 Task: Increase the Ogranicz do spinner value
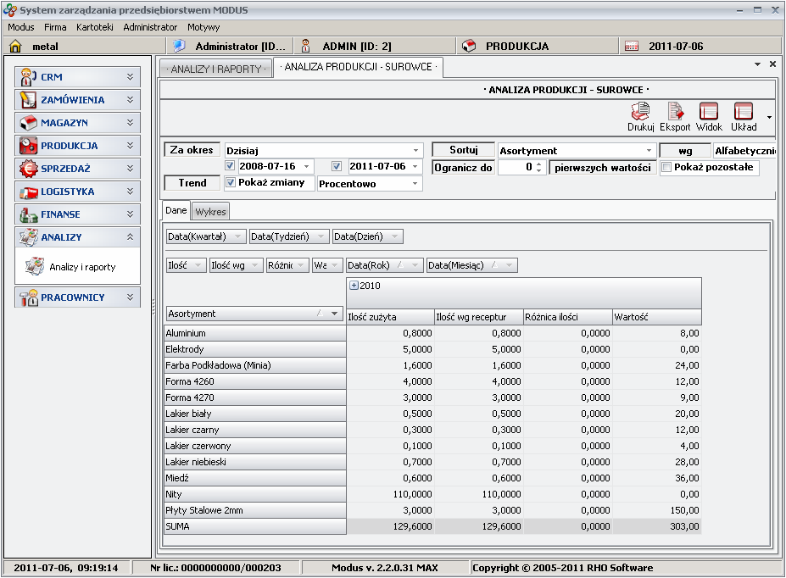click(539, 164)
